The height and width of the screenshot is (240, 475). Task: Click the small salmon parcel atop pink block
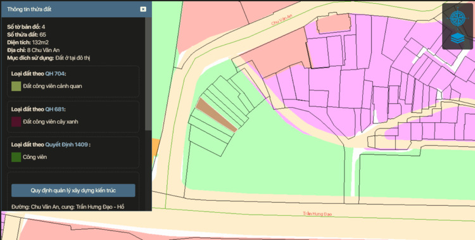[x=332, y=23]
